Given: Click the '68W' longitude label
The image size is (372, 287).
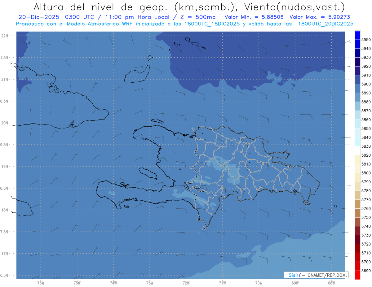Looking at the screenshot, I should tap(331, 283).
